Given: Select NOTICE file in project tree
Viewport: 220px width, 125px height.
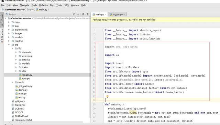Looking at the screenshot, I should click(x=19, y=112).
